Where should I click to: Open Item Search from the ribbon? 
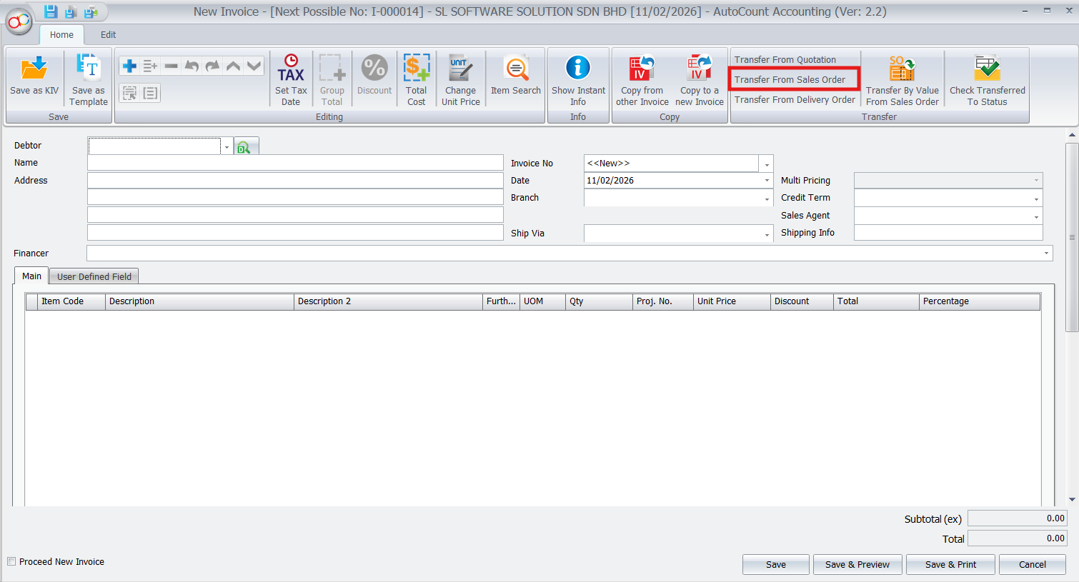point(515,70)
